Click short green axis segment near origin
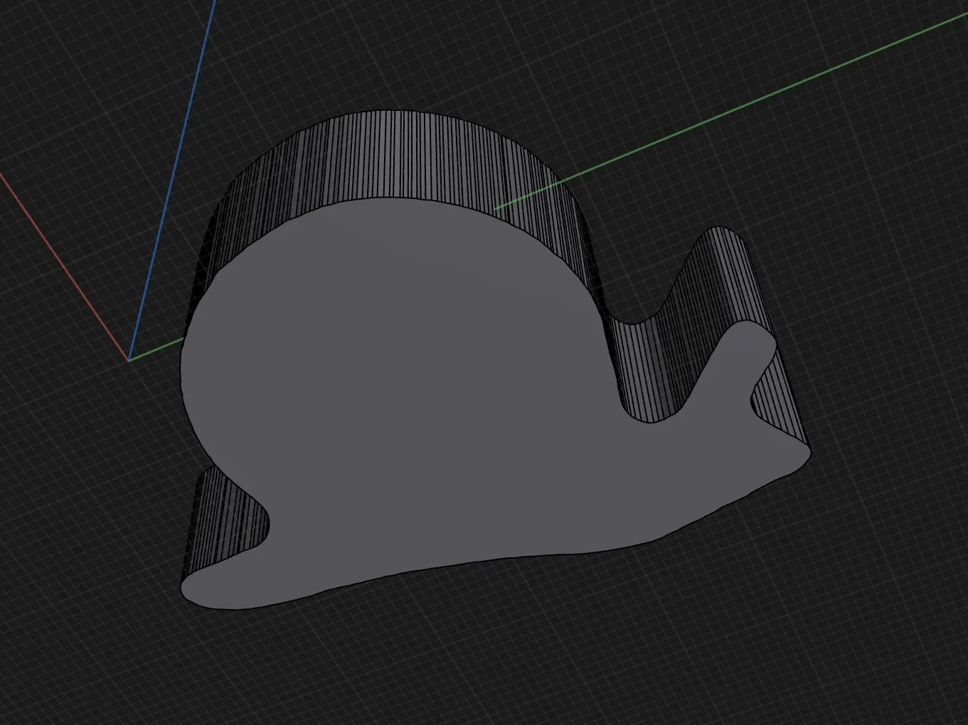Image resolution: width=968 pixels, height=725 pixels. click(x=156, y=350)
